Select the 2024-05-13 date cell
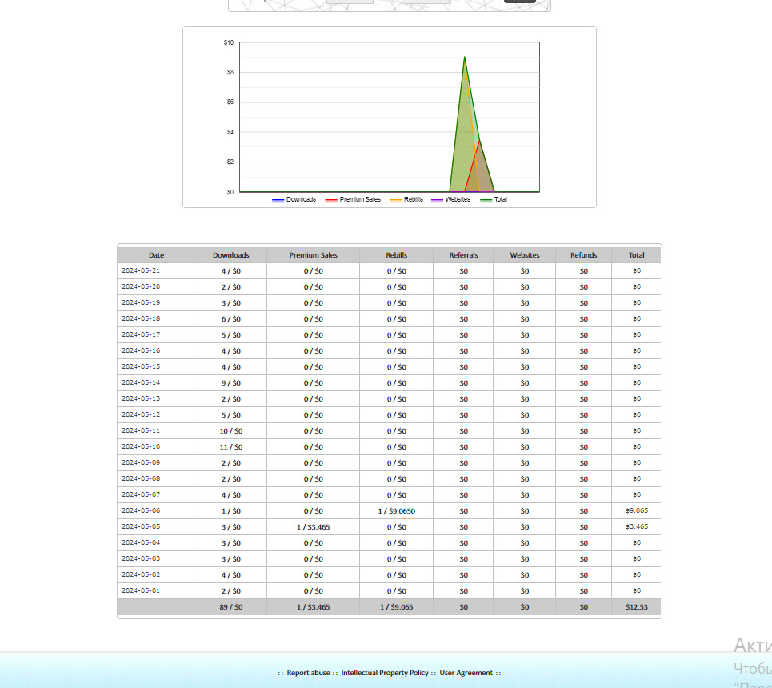 pos(156,399)
